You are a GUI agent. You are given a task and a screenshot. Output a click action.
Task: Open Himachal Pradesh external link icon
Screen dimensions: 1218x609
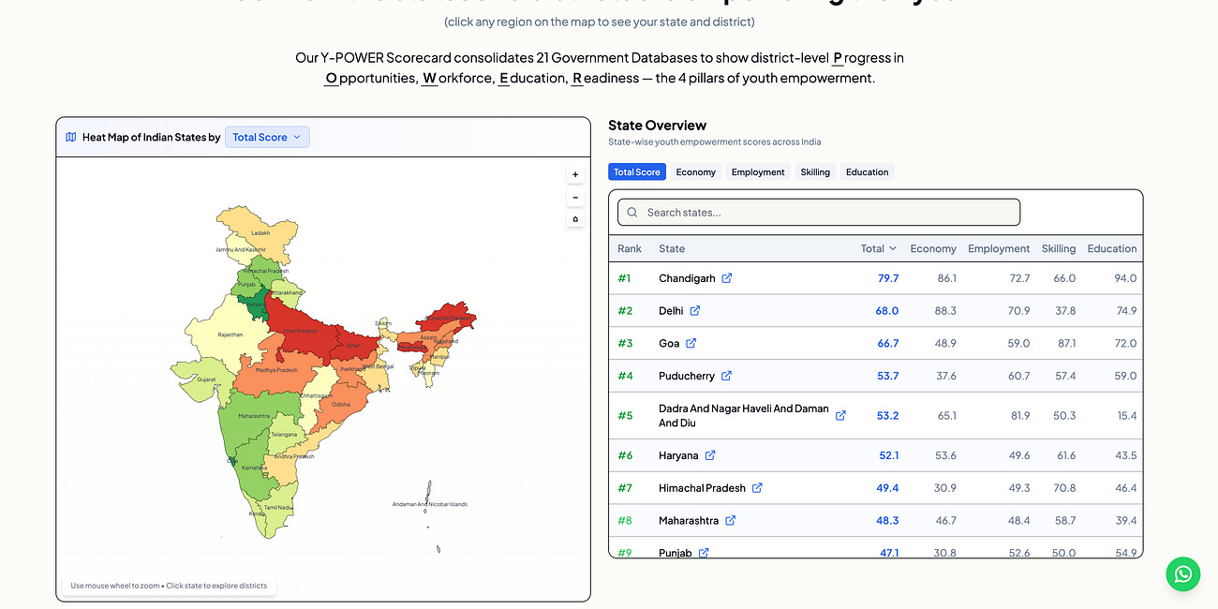point(757,488)
